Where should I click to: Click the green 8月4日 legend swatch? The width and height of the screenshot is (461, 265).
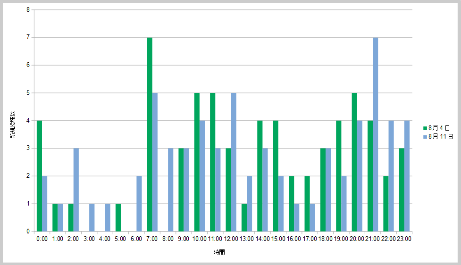point(425,128)
